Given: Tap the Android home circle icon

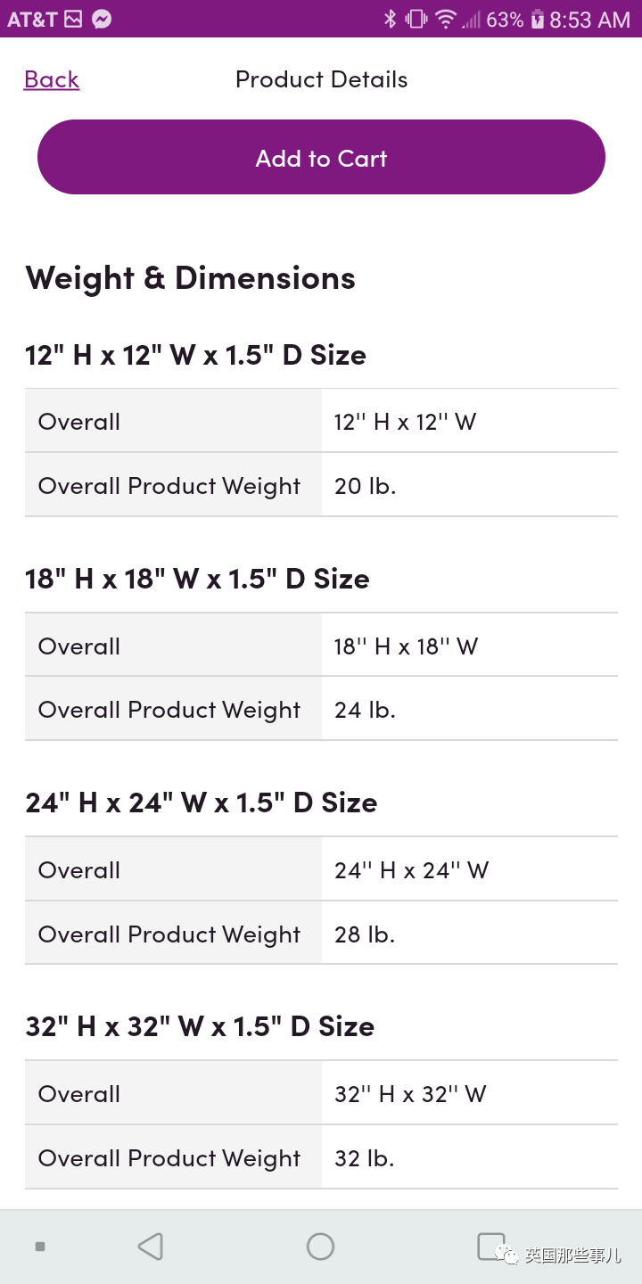Looking at the screenshot, I should point(320,1246).
